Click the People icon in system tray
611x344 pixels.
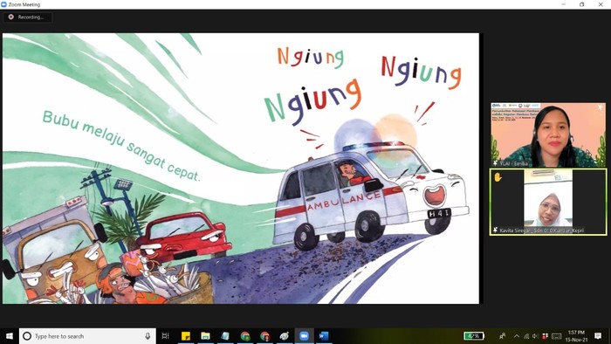coord(503,336)
